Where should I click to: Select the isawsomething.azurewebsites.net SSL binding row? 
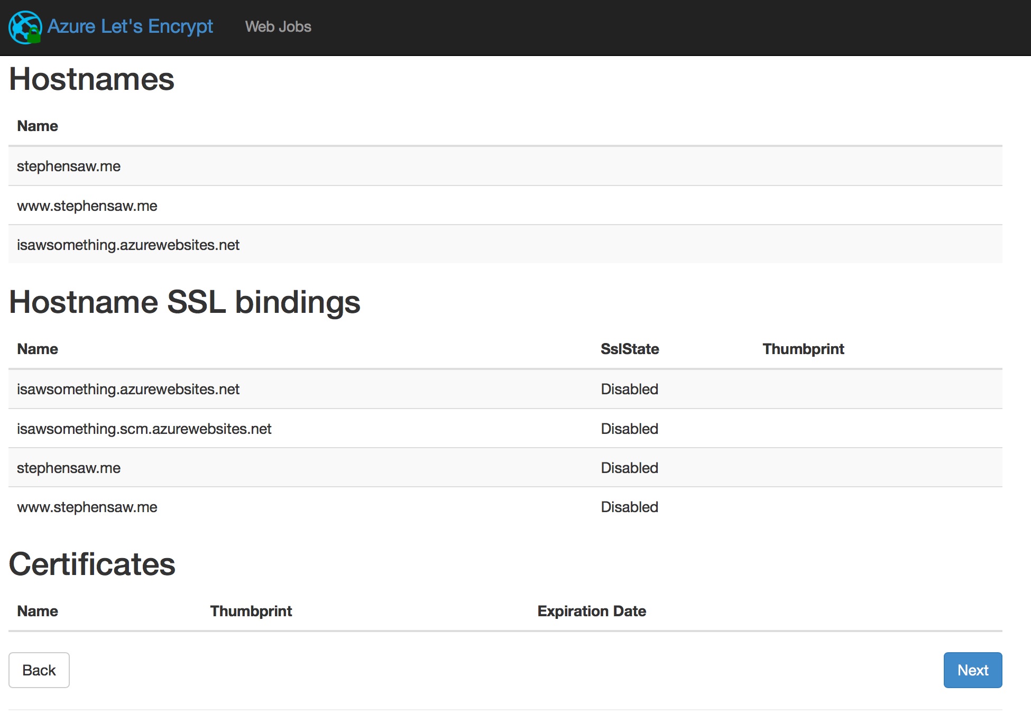click(x=128, y=389)
